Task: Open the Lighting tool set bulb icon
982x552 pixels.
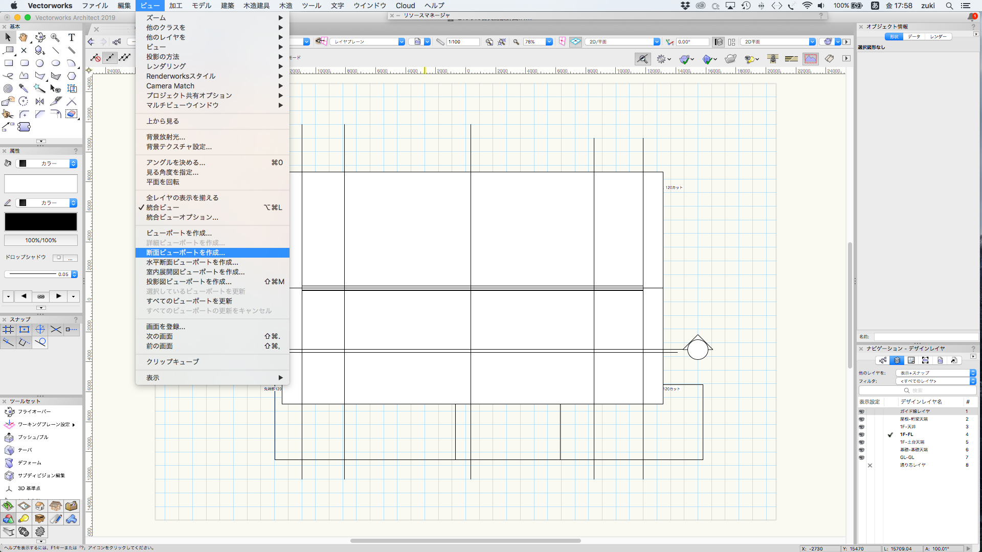Action: point(24,519)
